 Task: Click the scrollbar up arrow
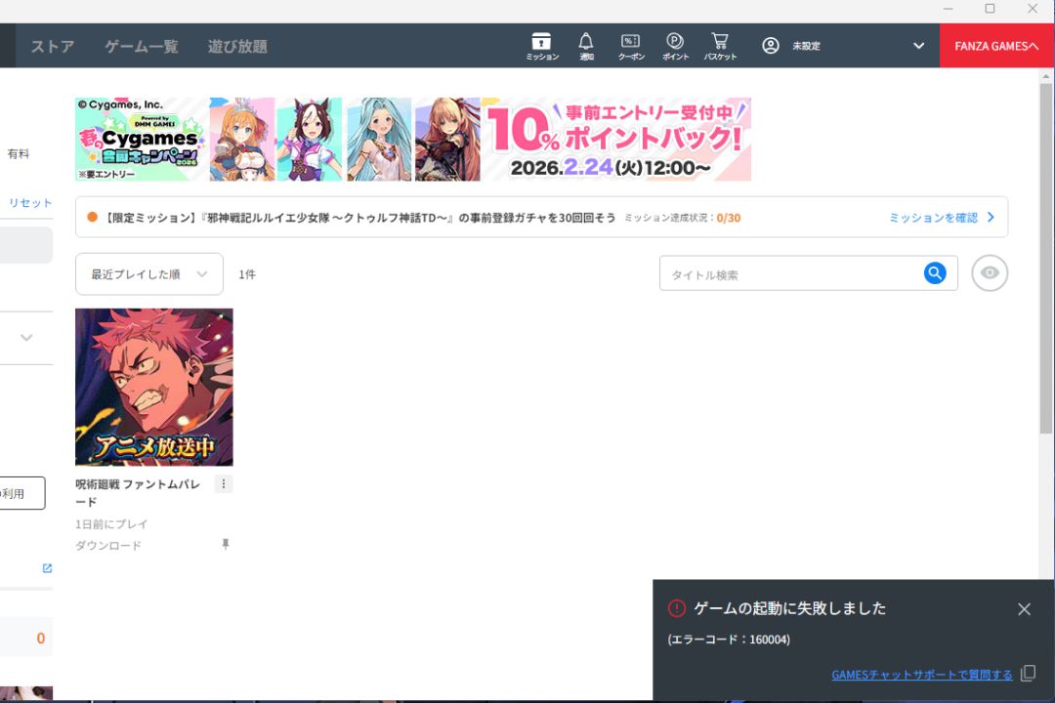tap(1045, 76)
